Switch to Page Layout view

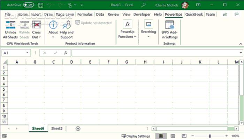tap(173, 136)
